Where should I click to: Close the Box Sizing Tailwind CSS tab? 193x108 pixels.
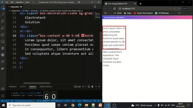[135, 4]
